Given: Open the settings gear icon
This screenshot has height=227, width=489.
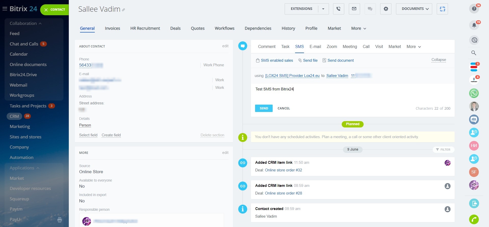Looking at the screenshot, I should coord(386,9).
